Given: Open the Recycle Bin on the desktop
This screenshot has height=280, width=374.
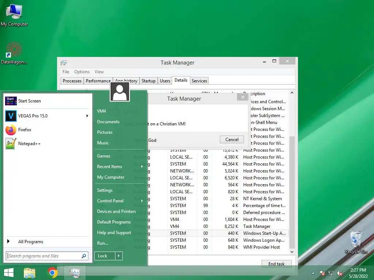Looking at the screenshot, I should point(356,242).
